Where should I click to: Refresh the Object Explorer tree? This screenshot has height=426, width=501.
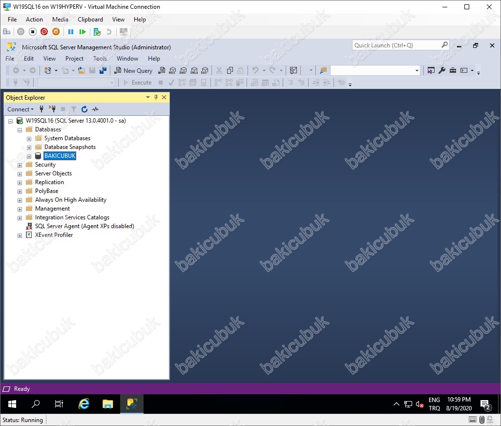84,109
